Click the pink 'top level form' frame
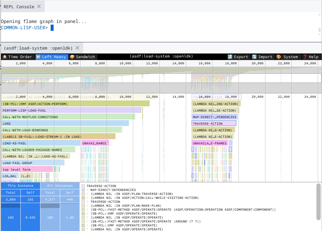The height and width of the screenshot is (231, 322). [27, 169]
